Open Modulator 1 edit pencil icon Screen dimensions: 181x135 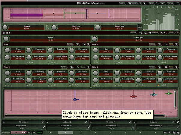[43, 122]
